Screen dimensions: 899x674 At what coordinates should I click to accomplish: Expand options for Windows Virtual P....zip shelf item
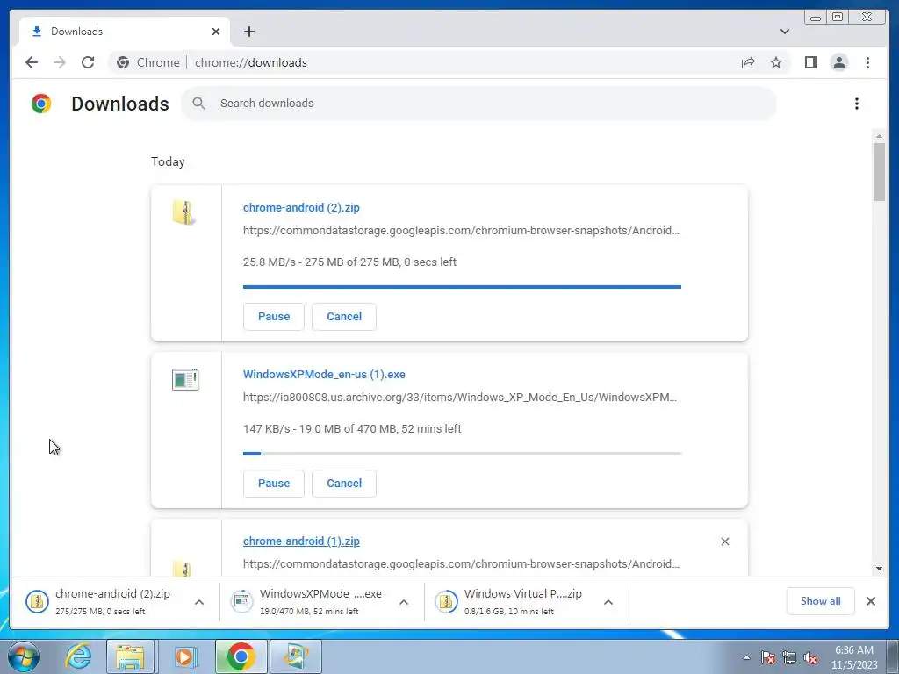(x=608, y=602)
